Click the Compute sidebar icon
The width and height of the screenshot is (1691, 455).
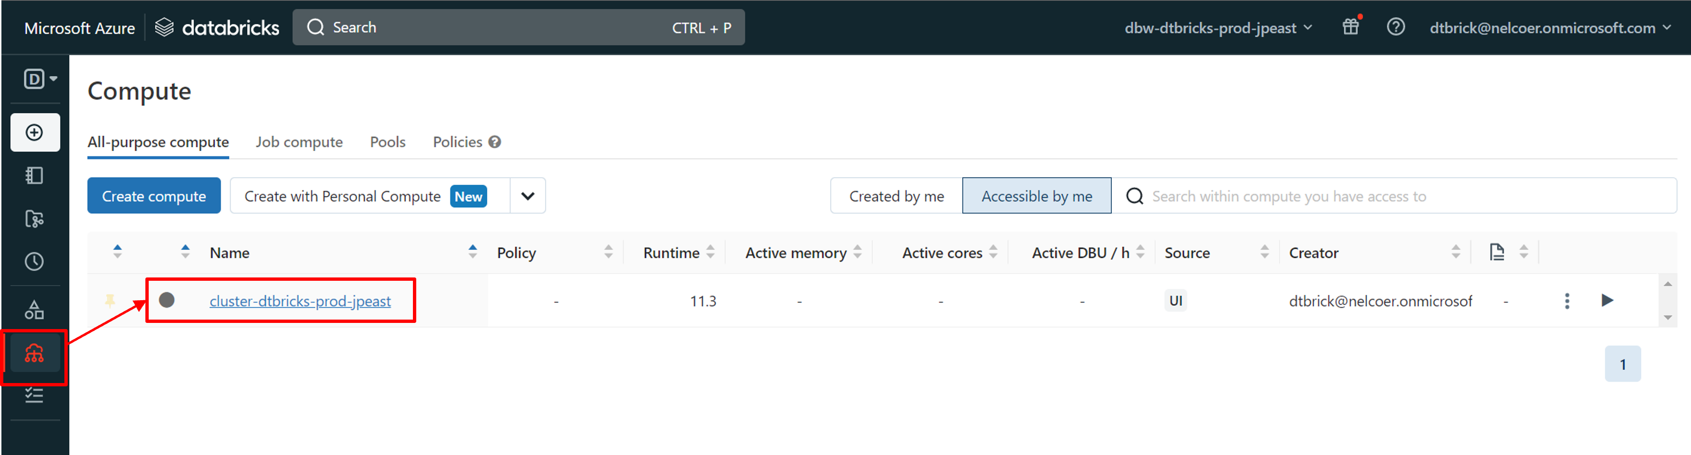click(x=34, y=354)
